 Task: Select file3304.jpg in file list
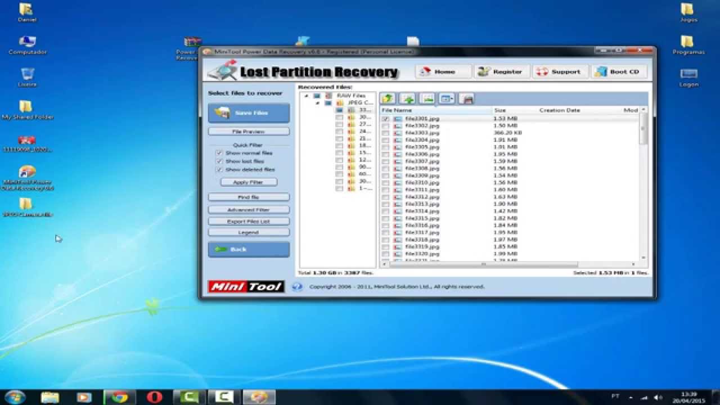[422, 140]
